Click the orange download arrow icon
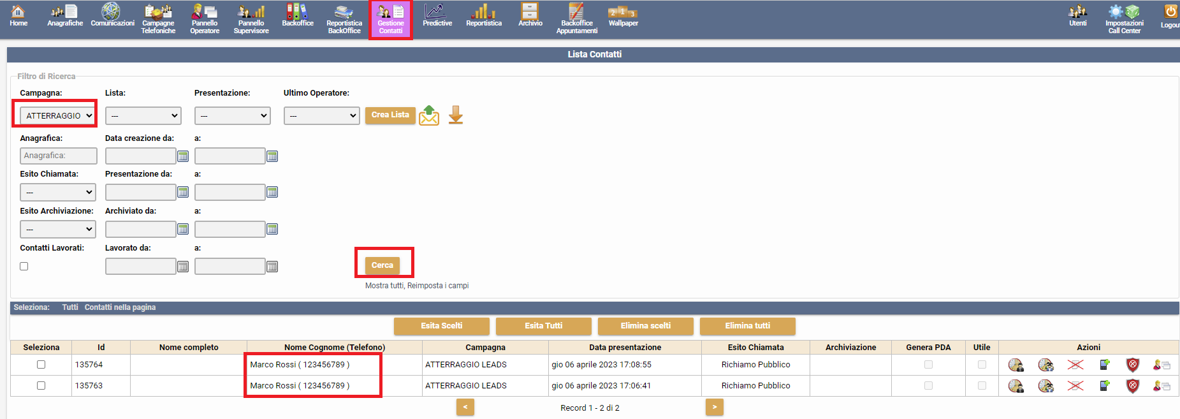Image resolution: width=1180 pixels, height=419 pixels. tap(455, 115)
